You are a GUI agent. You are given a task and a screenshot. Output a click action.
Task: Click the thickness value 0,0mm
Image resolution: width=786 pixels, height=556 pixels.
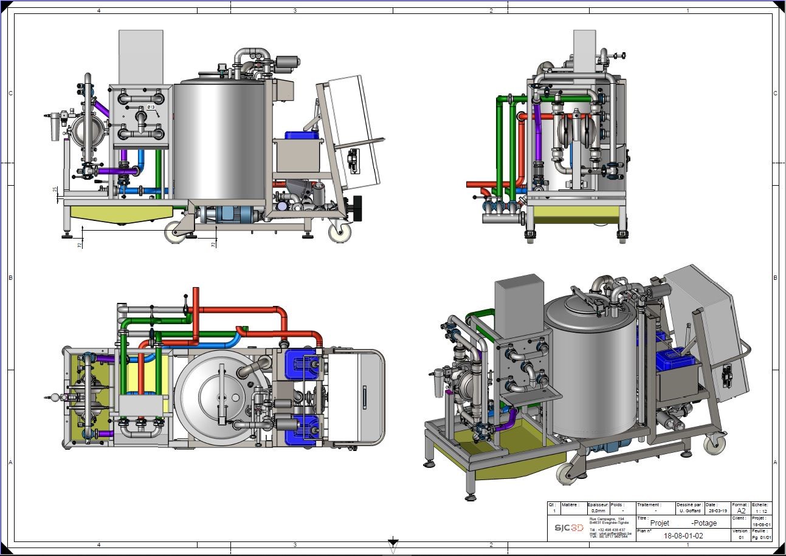tap(598, 511)
